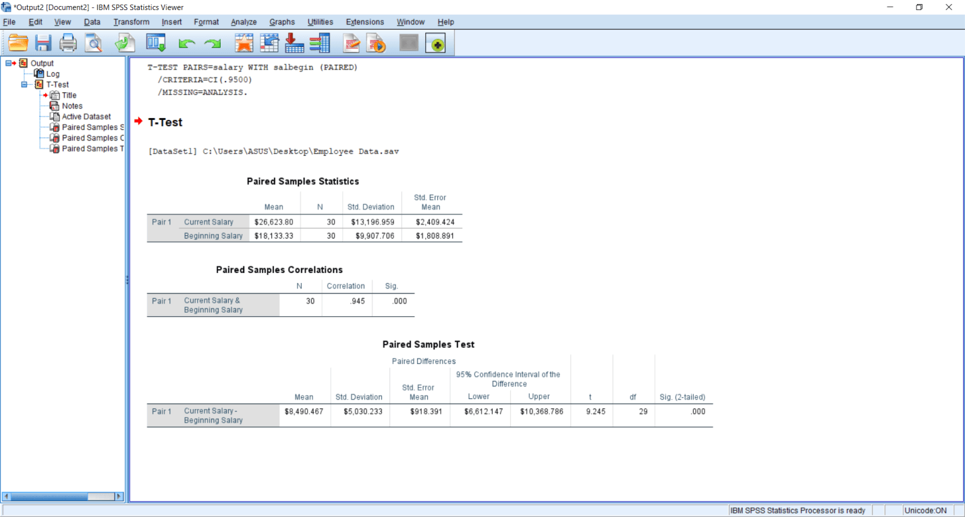Click the Print icon in toolbar
Screen dimensions: 965x517
click(68, 44)
